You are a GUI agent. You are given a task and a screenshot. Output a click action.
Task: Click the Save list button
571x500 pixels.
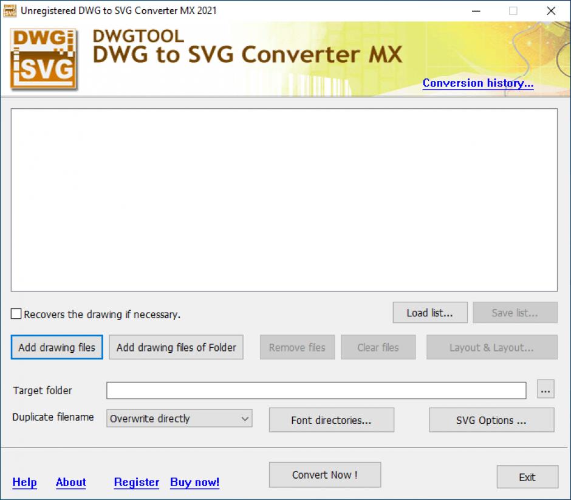515,313
